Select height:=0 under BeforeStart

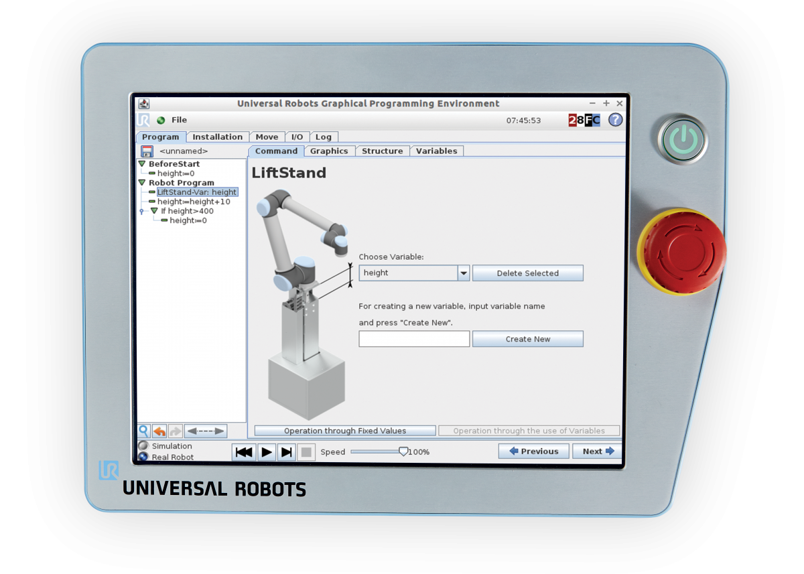176,173
